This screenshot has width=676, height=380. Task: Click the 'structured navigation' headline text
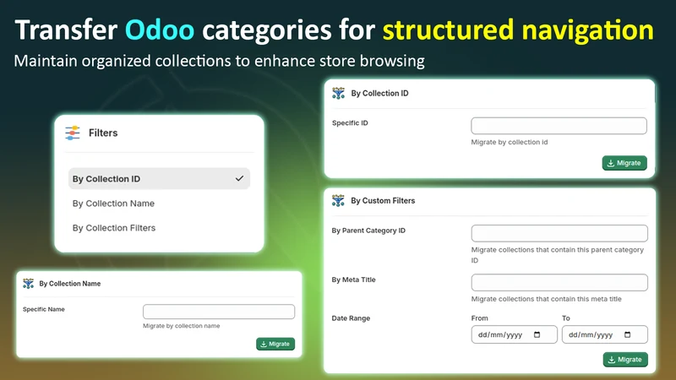click(518, 30)
